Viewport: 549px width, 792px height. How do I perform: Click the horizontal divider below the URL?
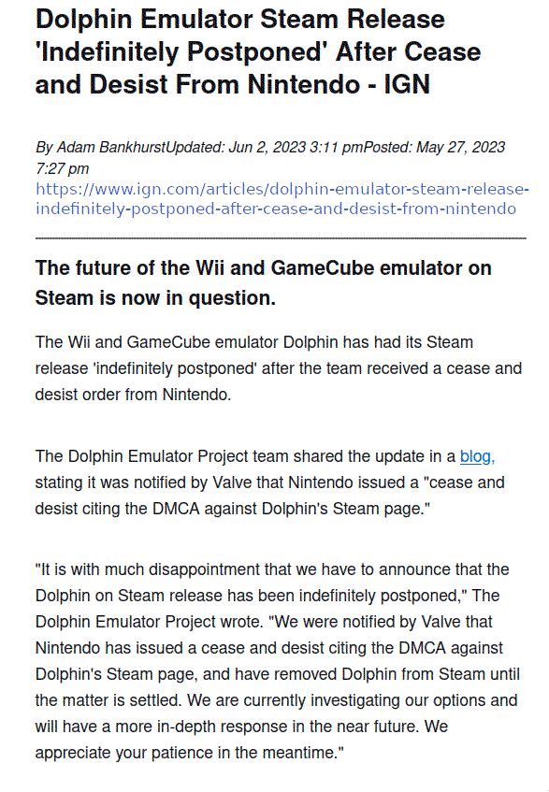281,238
